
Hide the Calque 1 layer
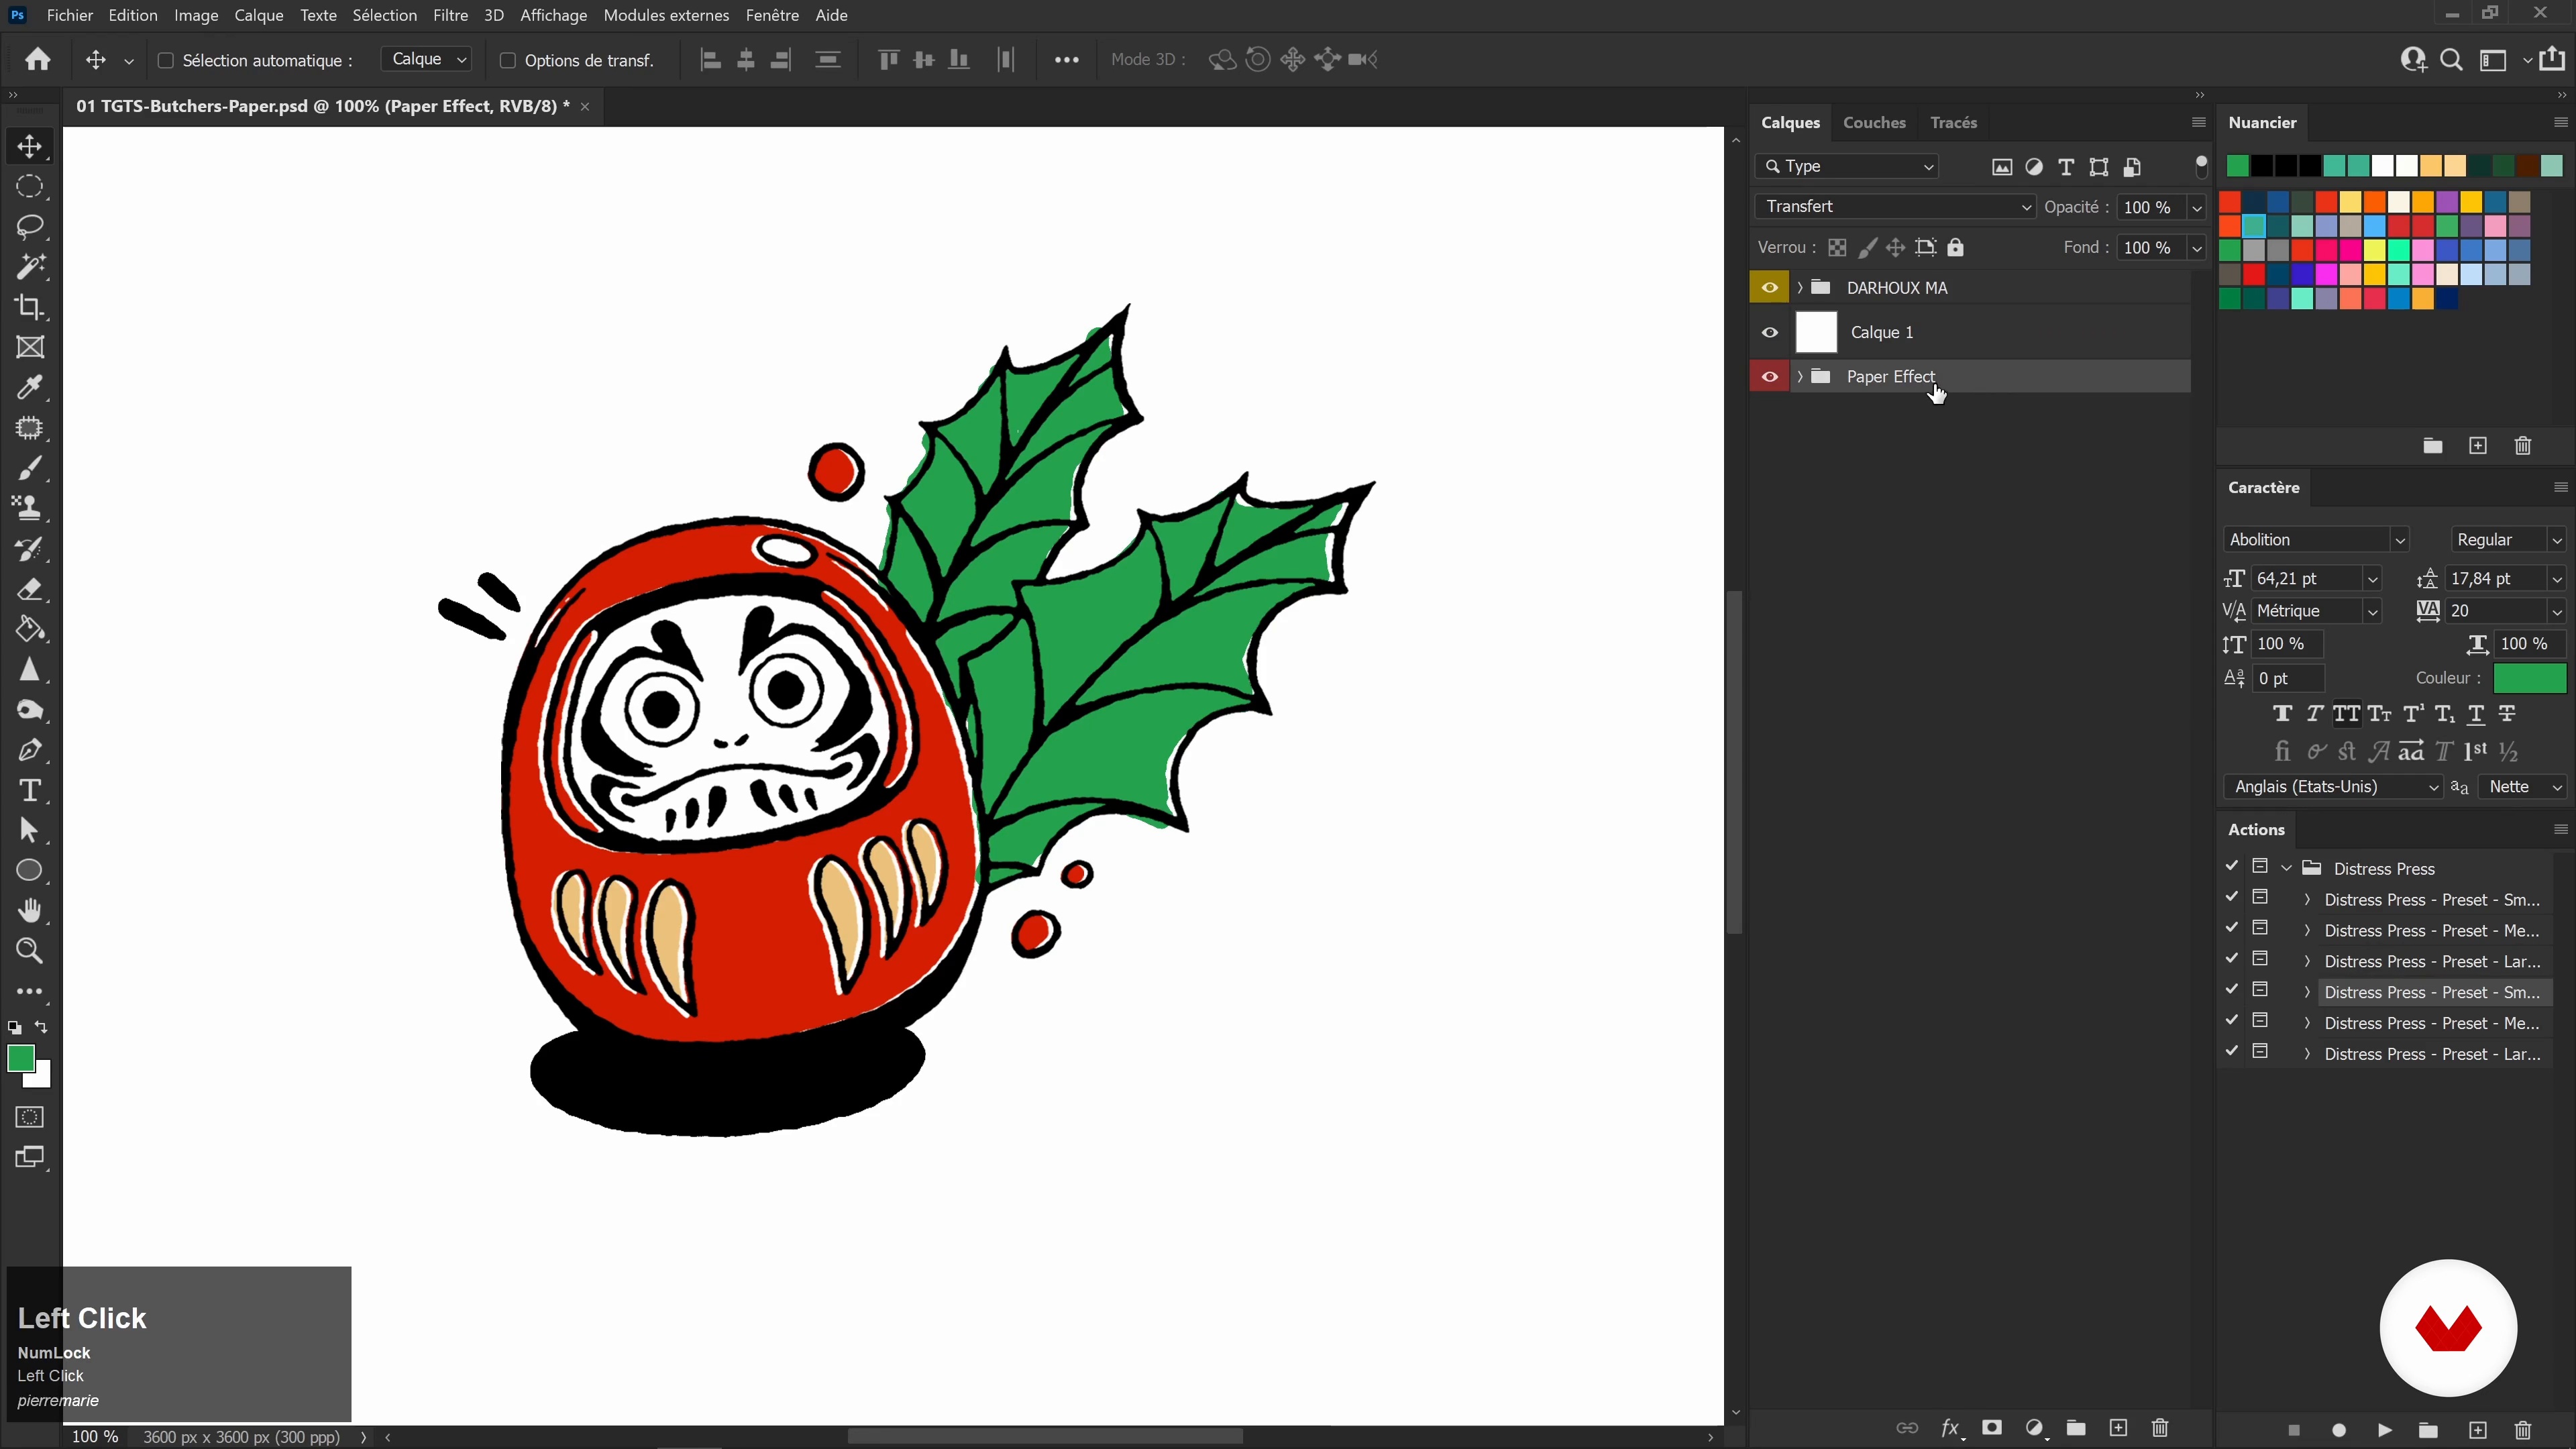point(1769,332)
